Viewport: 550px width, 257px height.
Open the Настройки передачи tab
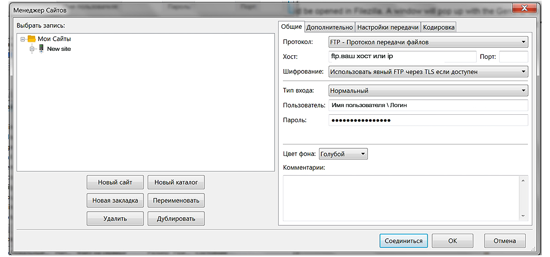pos(388,27)
